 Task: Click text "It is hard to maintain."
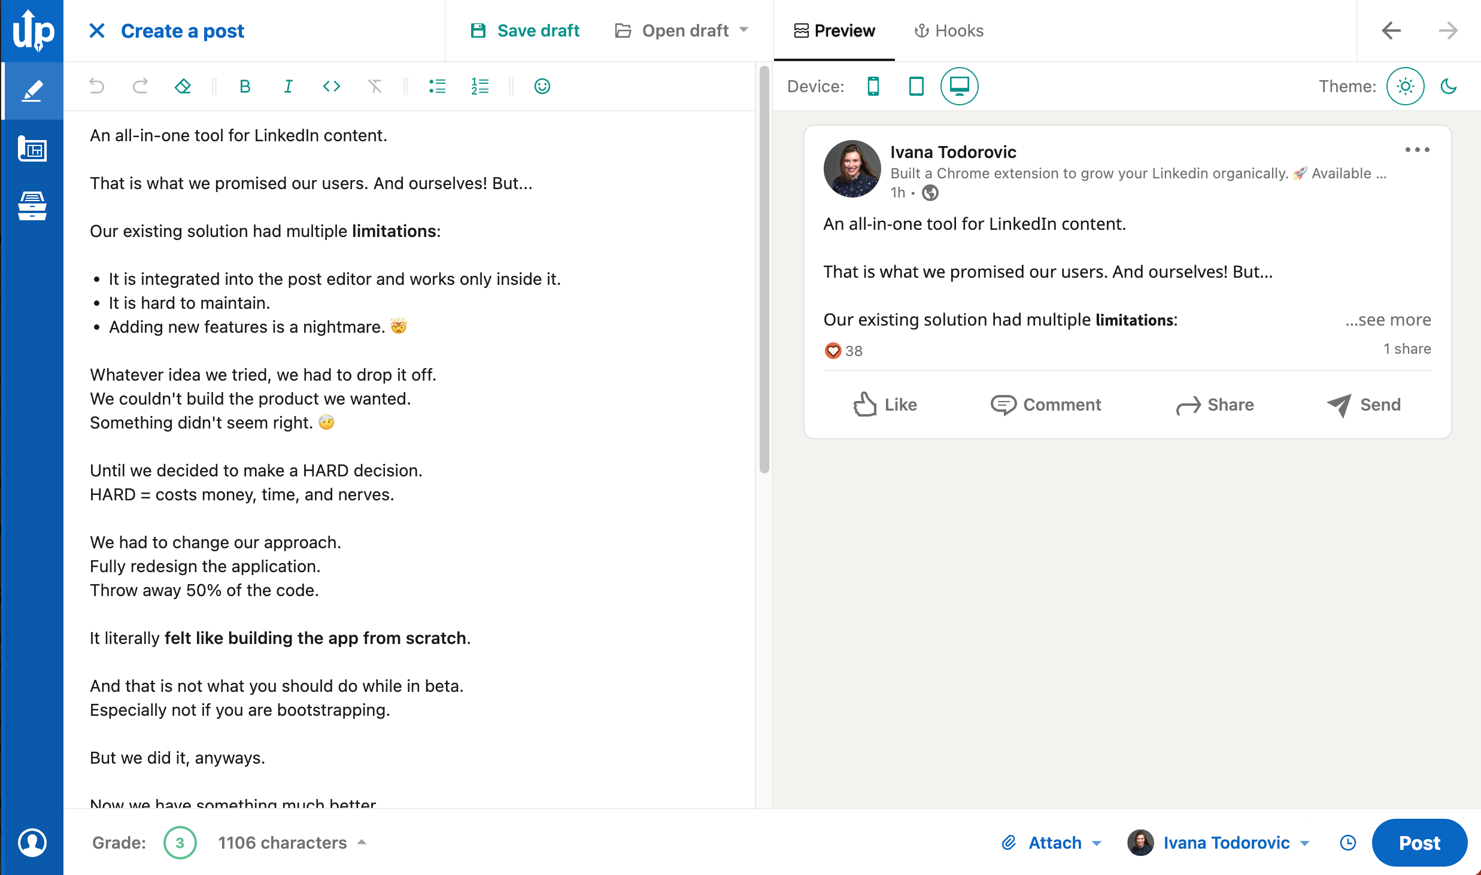pos(189,303)
